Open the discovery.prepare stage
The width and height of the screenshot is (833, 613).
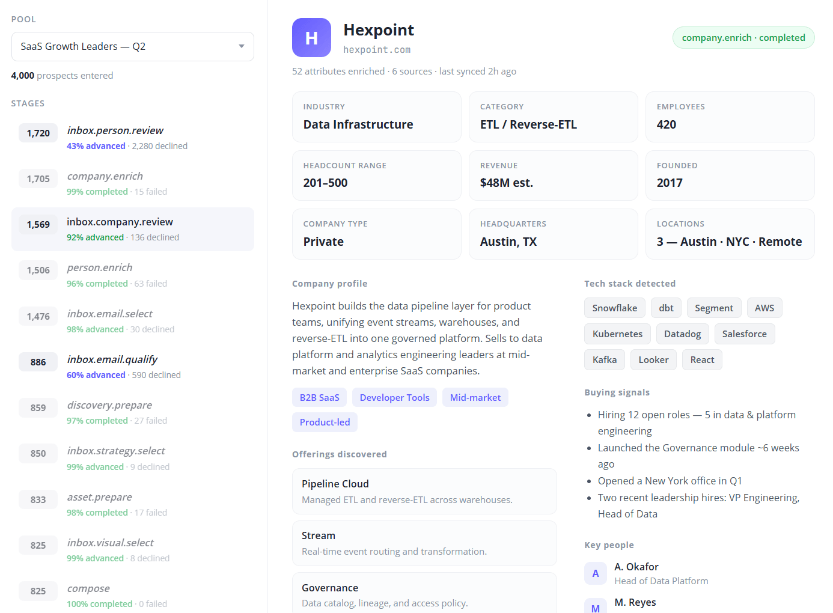click(x=133, y=412)
